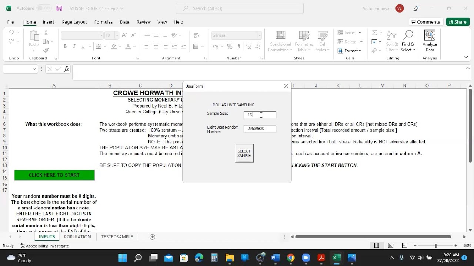Viewport: 474px width, 266px height.
Task: Open the Format cells dropdown
Action: (x=350, y=51)
